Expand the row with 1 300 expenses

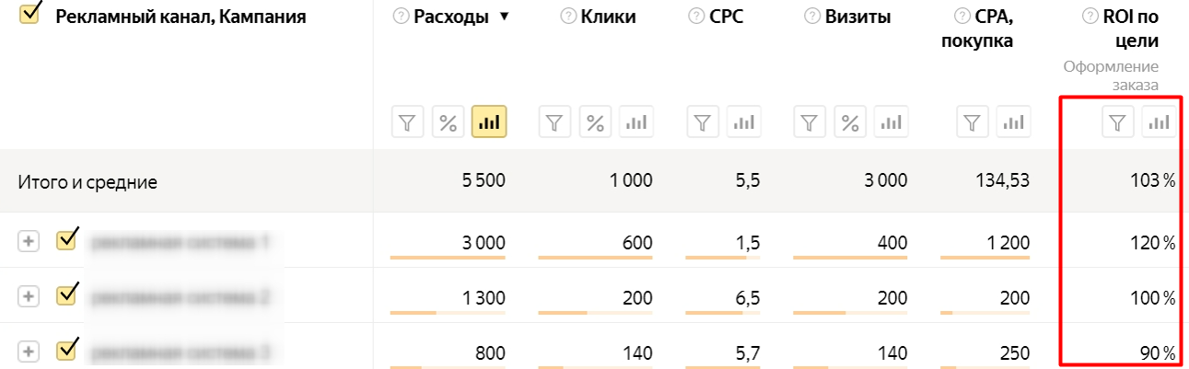point(29,296)
